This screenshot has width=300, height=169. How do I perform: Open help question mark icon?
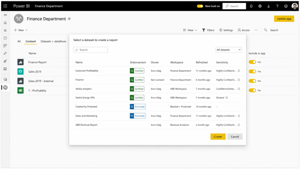coord(277,6)
